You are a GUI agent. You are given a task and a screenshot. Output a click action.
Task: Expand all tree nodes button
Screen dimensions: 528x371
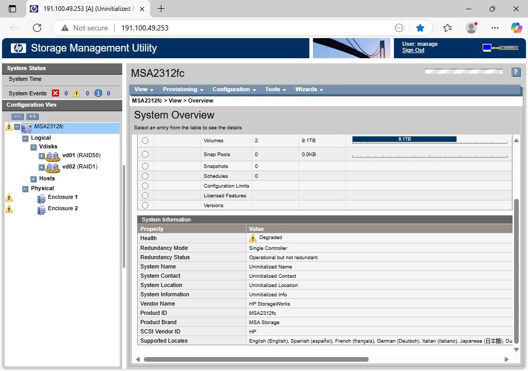pos(32,116)
